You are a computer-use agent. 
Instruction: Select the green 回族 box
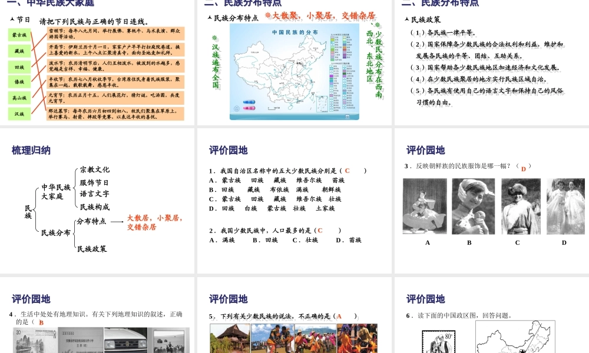(19, 67)
